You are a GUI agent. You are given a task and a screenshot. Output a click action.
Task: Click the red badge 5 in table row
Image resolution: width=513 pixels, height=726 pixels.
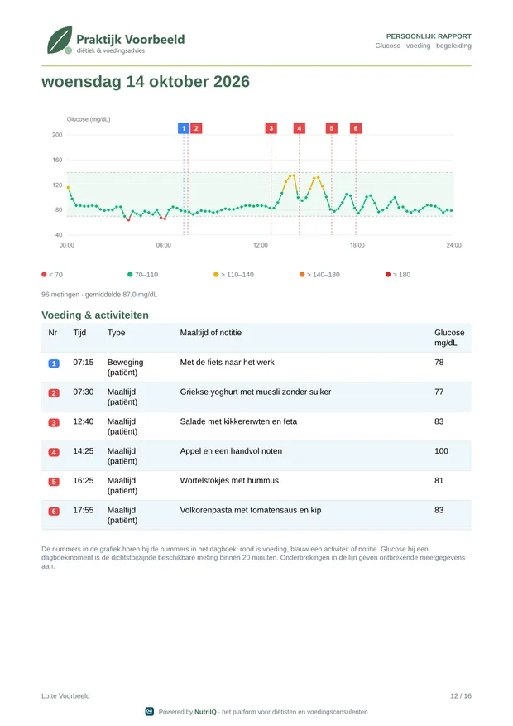click(54, 482)
